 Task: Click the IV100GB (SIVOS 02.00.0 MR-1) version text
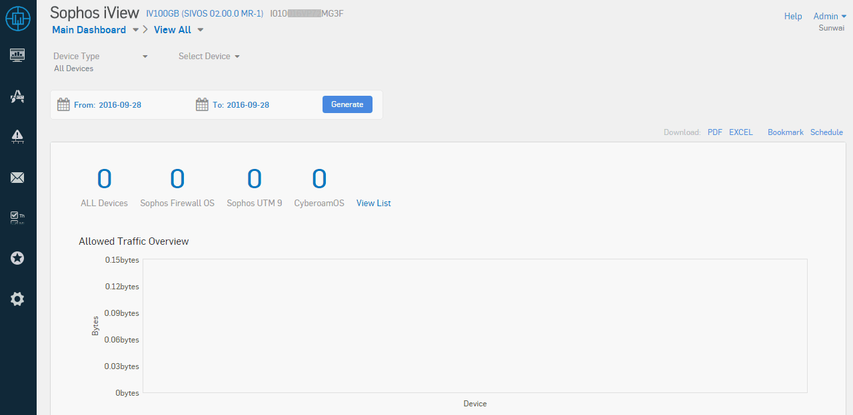point(205,13)
